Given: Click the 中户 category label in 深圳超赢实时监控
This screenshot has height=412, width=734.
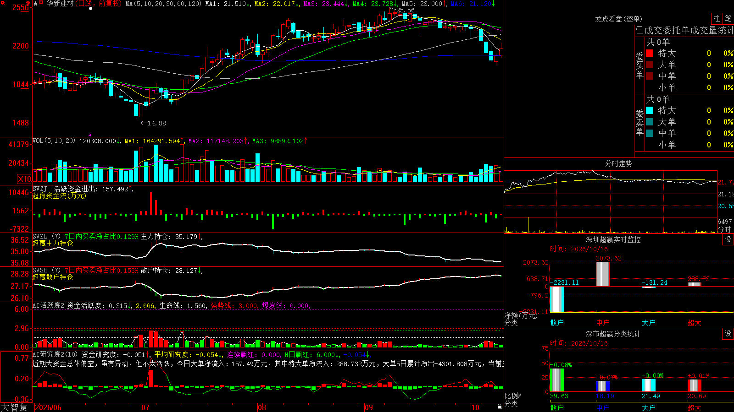Looking at the screenshot, I should pos(603,323).
